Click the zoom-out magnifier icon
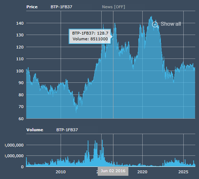 click(155, 25)
